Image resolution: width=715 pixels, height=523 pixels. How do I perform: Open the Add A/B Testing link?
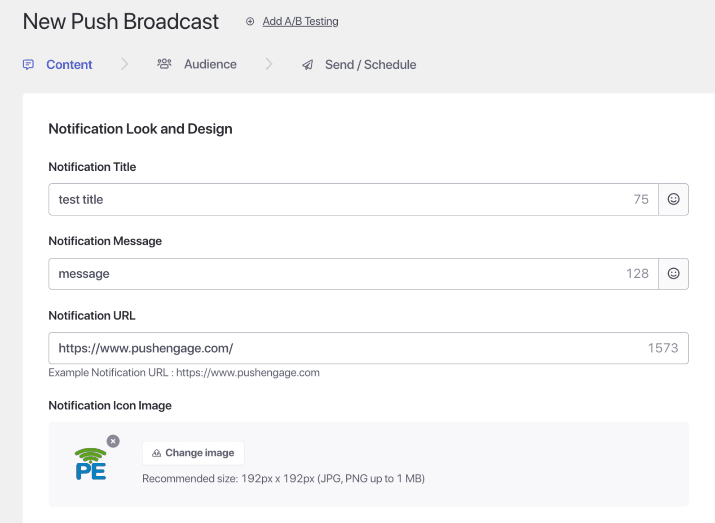tap(300, 22)
